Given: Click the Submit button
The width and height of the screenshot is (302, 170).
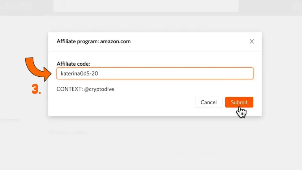Looking at the screenshot, I should pyautogui.click(x=239, y=102).
